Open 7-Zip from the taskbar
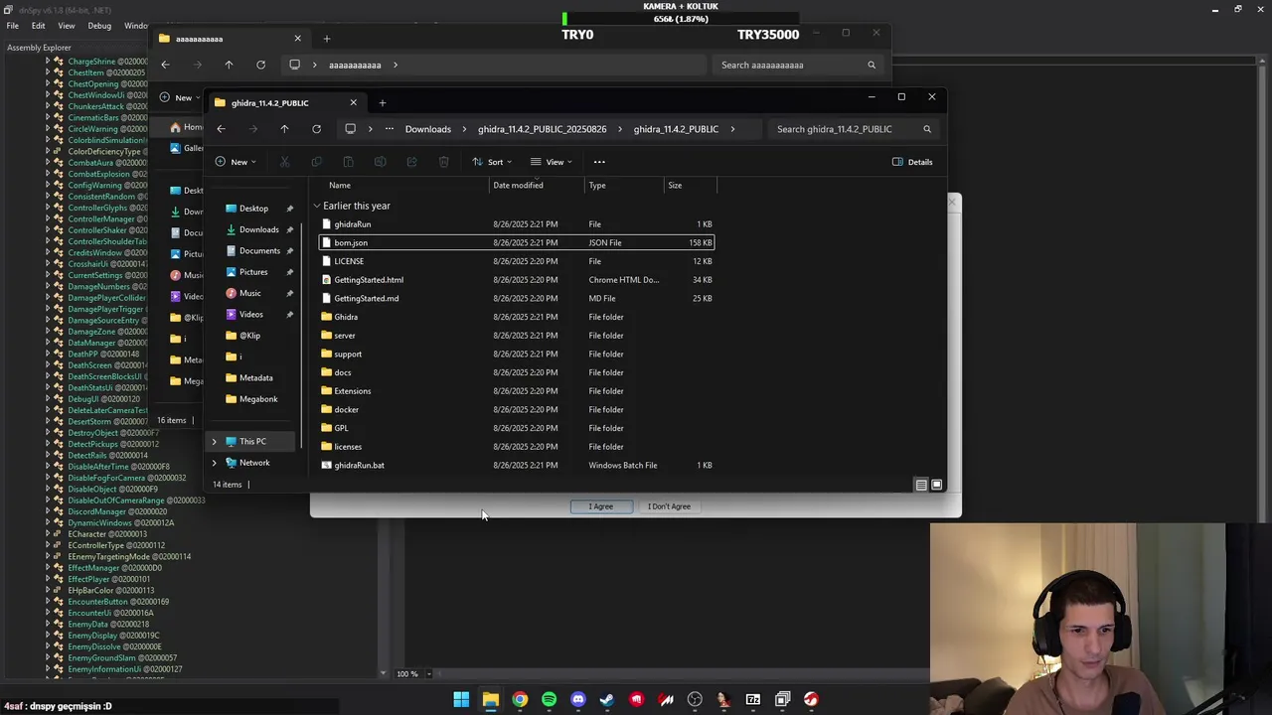The image size is (1272, 715). 753,700
